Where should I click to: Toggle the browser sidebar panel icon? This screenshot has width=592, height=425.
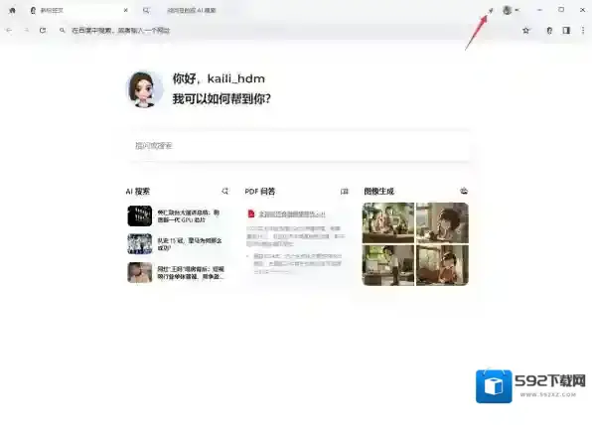pyautogui.click(x=566, y=30)
